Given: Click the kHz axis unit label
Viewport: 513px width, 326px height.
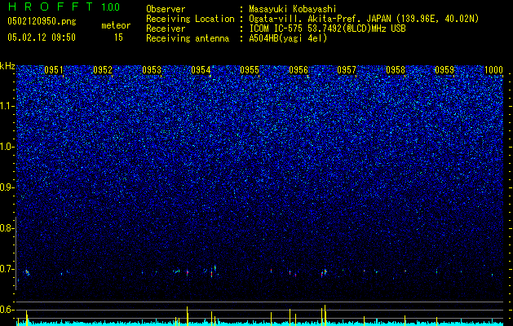Looking at the screenshot, I should click(7, 66).
